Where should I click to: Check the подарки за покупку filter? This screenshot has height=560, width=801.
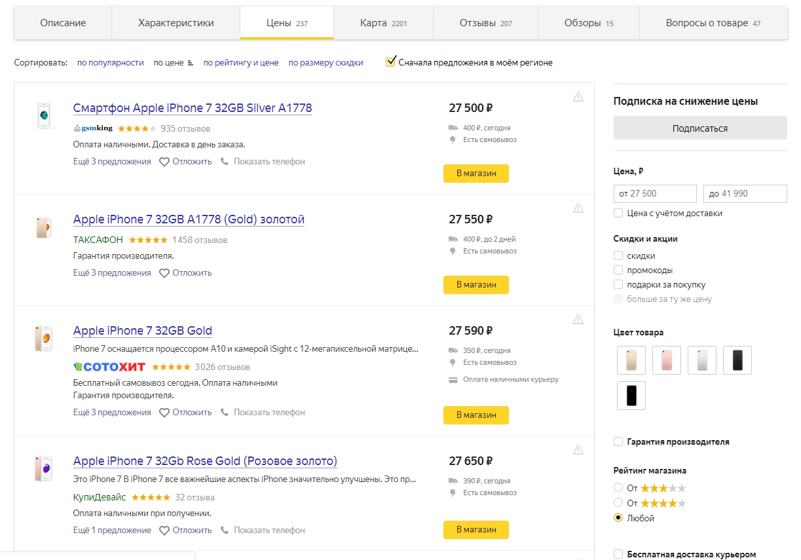tap(618, 284)
